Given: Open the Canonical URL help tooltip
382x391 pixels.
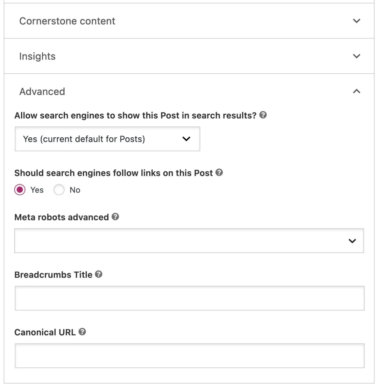Looking at the screenshot, I should pyautogui.click(x=83, y=332).
